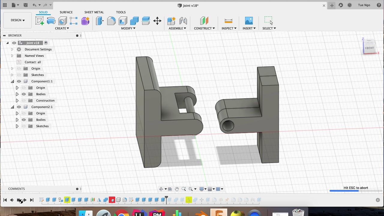Select the Joint v18* document tab

pyautogui.click(x=188, y=5)
